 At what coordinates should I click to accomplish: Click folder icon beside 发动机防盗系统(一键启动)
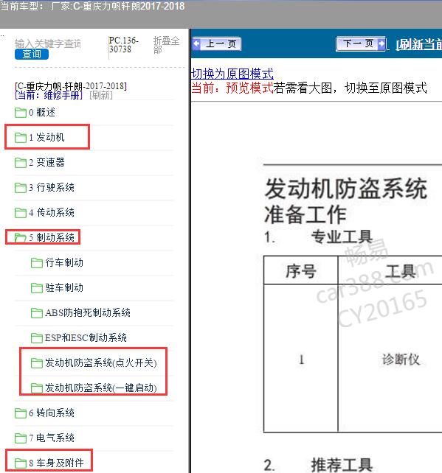pos(37,388)
